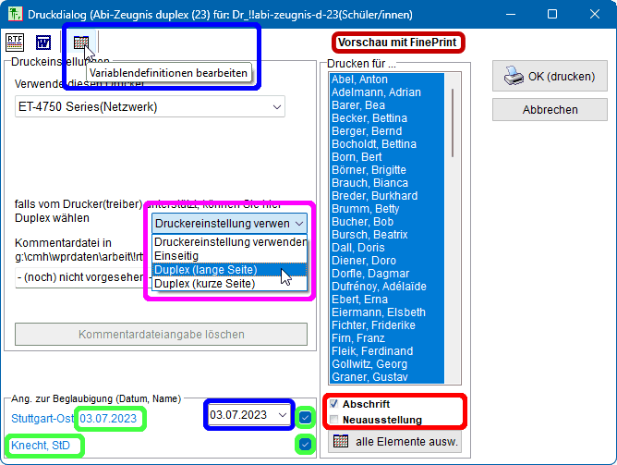617x465 pixels.
Task: Click the Word document icon
Action: click(x=43, y=43)
